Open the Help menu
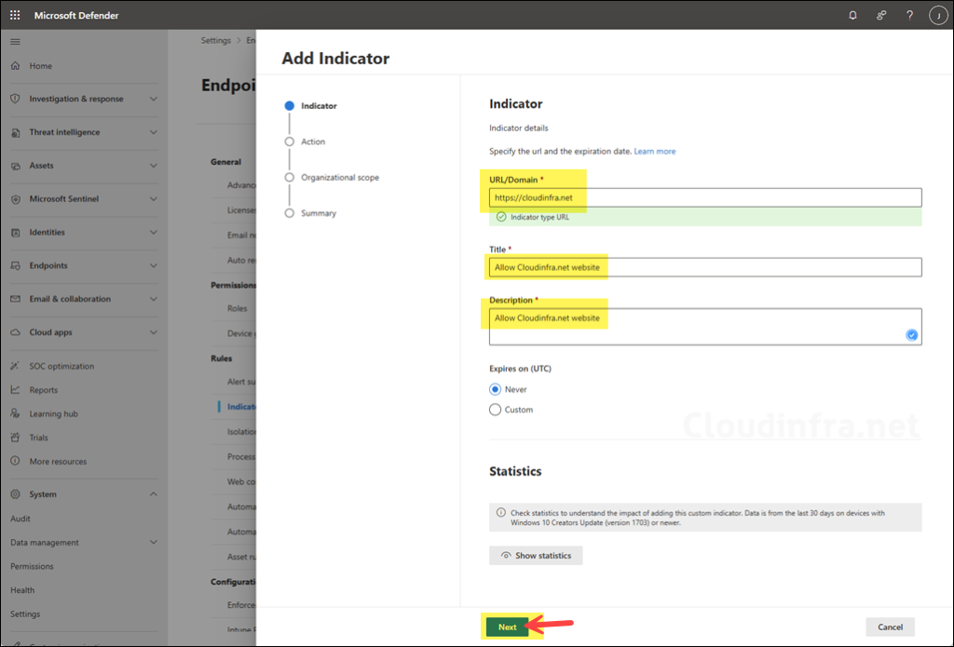This screenshot has width=954, height=647. click(x=909, y=15)
